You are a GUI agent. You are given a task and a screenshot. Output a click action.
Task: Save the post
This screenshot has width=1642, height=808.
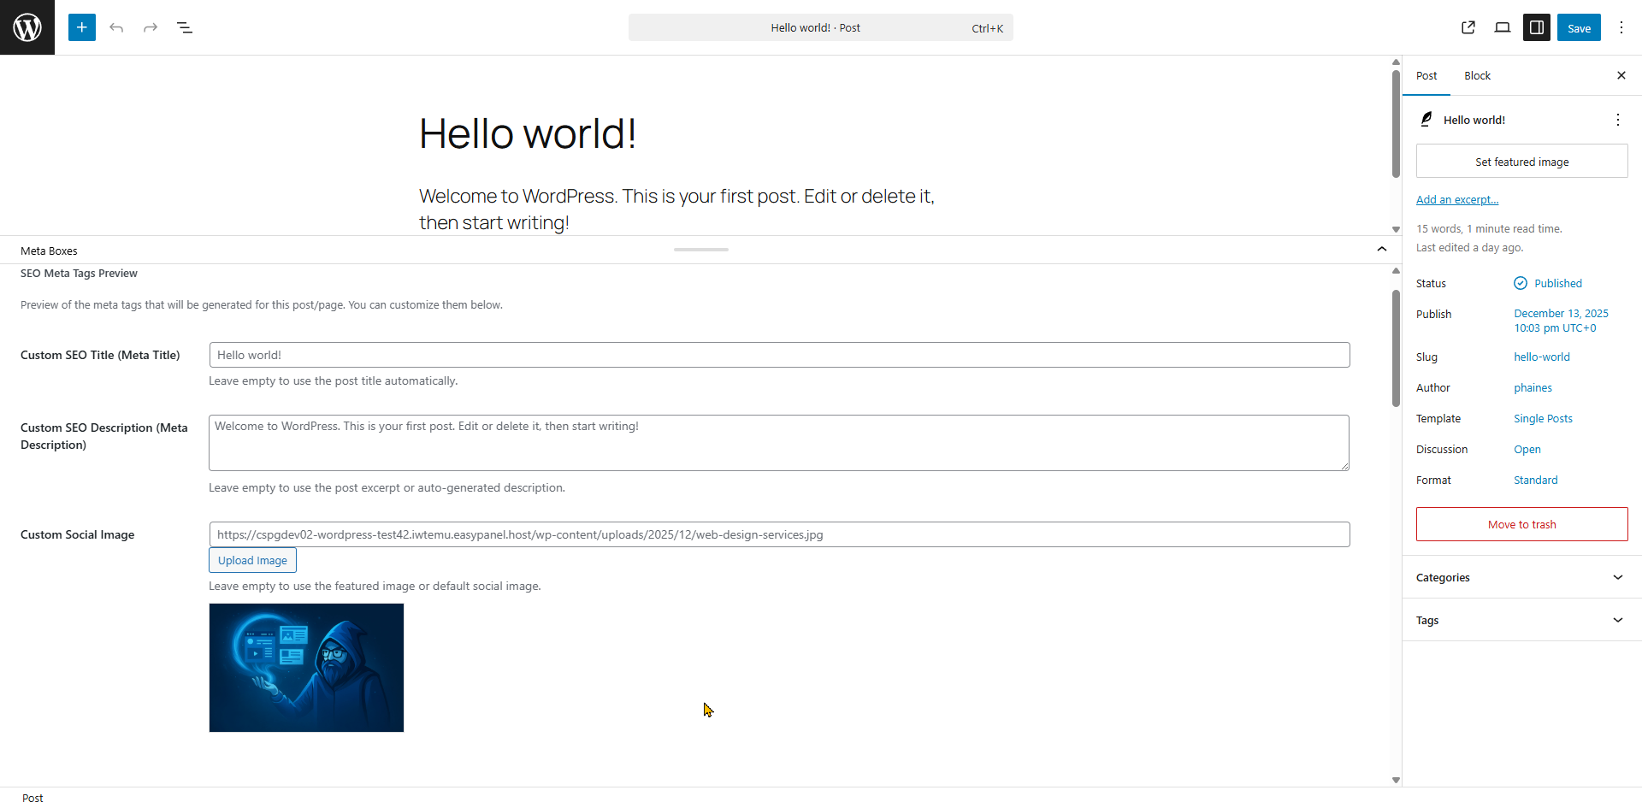click(x=1579, y=27)
